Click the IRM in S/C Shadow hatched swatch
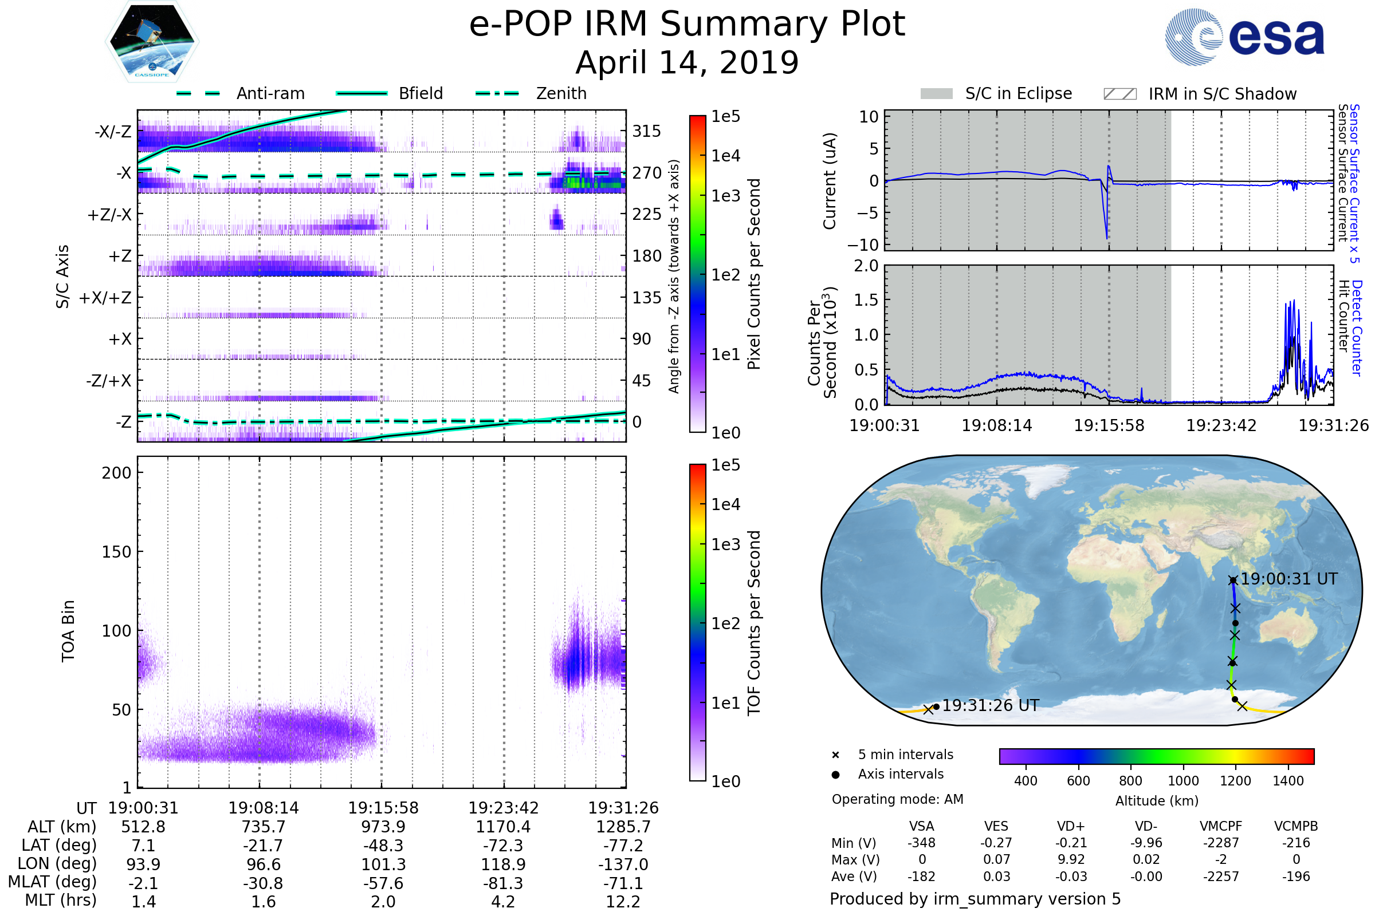The image size is (1375, 916). (1119, 94)
